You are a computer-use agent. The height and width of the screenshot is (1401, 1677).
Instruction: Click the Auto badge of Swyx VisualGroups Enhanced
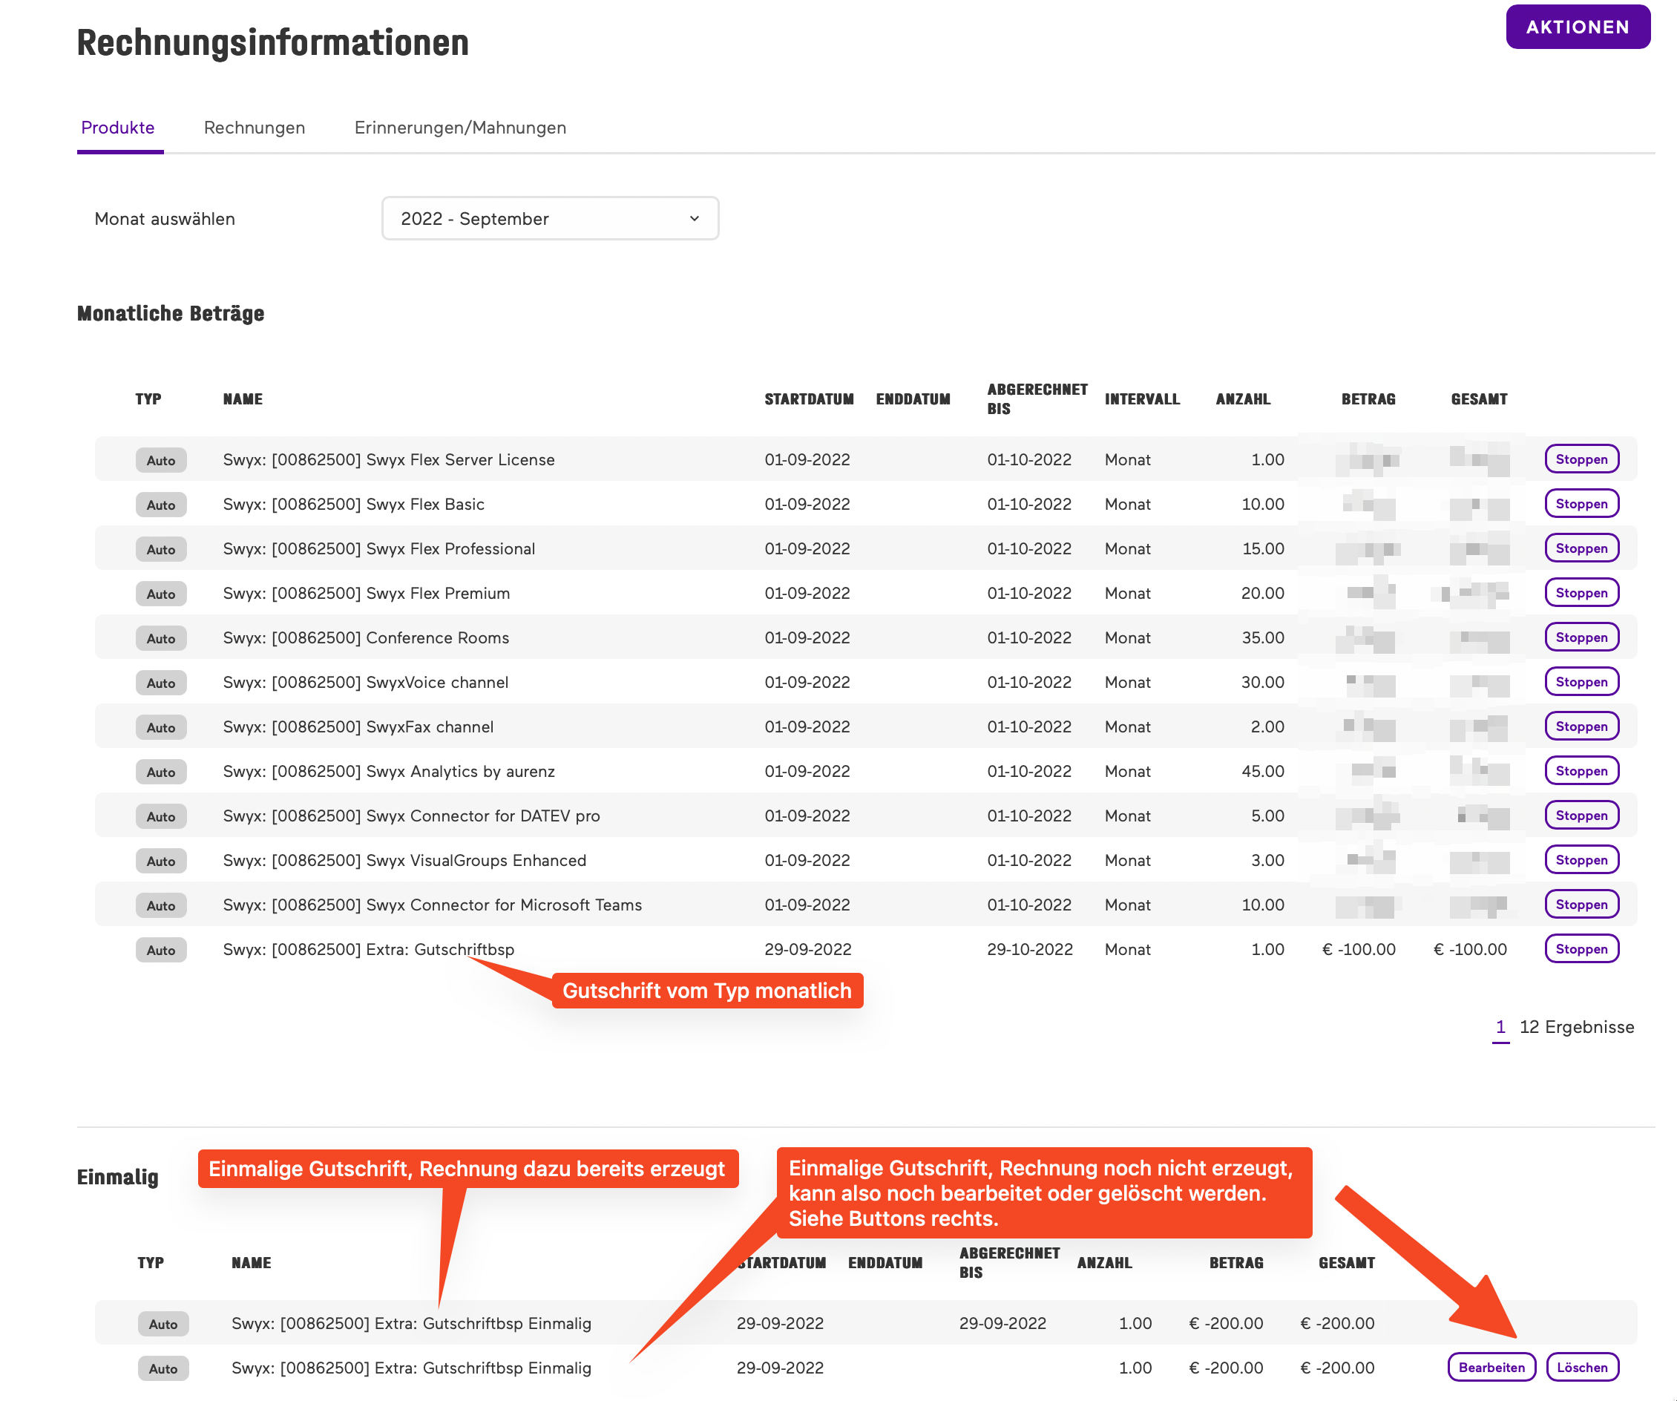tap(161, 861)
